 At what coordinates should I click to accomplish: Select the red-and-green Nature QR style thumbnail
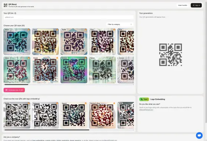(17, 70)
